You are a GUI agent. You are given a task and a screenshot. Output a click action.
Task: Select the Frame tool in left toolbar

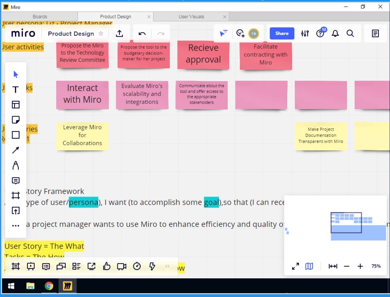coord(16,195)
